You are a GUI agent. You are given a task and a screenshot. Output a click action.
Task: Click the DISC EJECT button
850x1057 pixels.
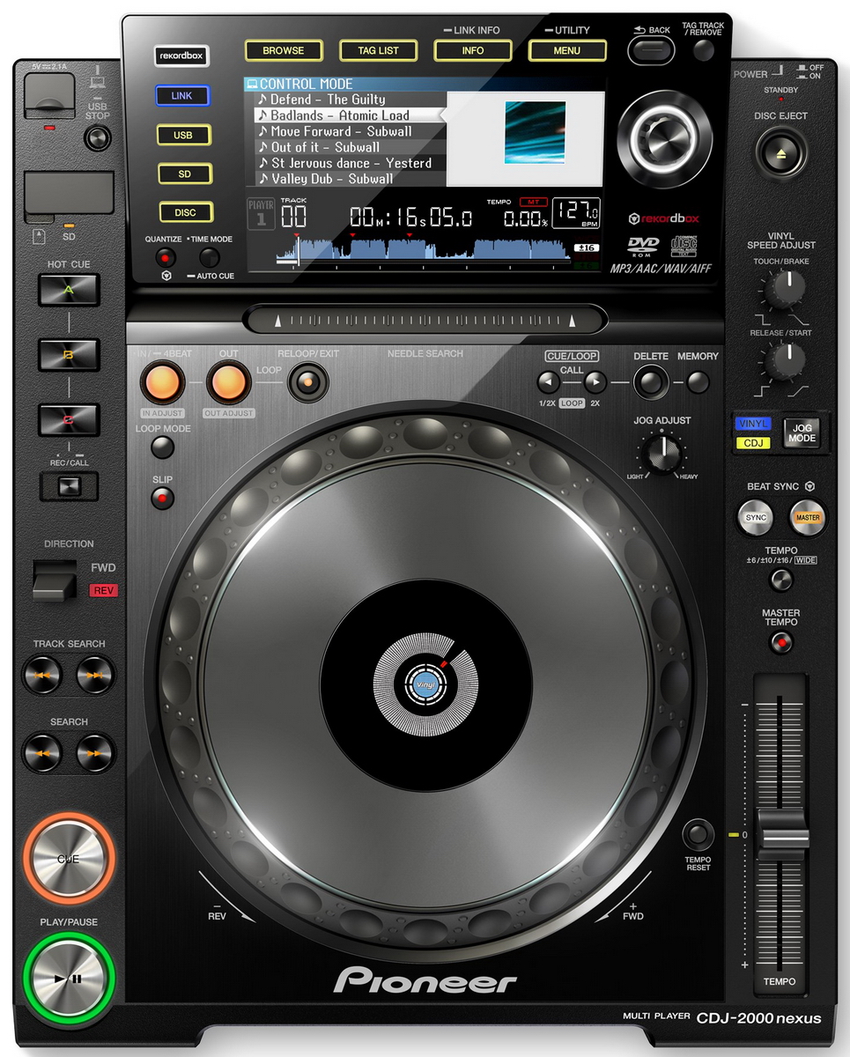click(780, 152)
